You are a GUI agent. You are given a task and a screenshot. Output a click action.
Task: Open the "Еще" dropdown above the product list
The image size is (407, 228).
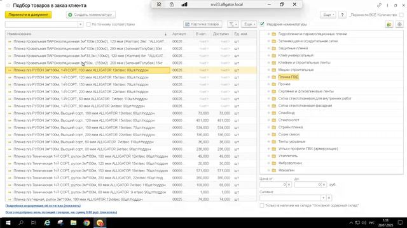(249, 24)
